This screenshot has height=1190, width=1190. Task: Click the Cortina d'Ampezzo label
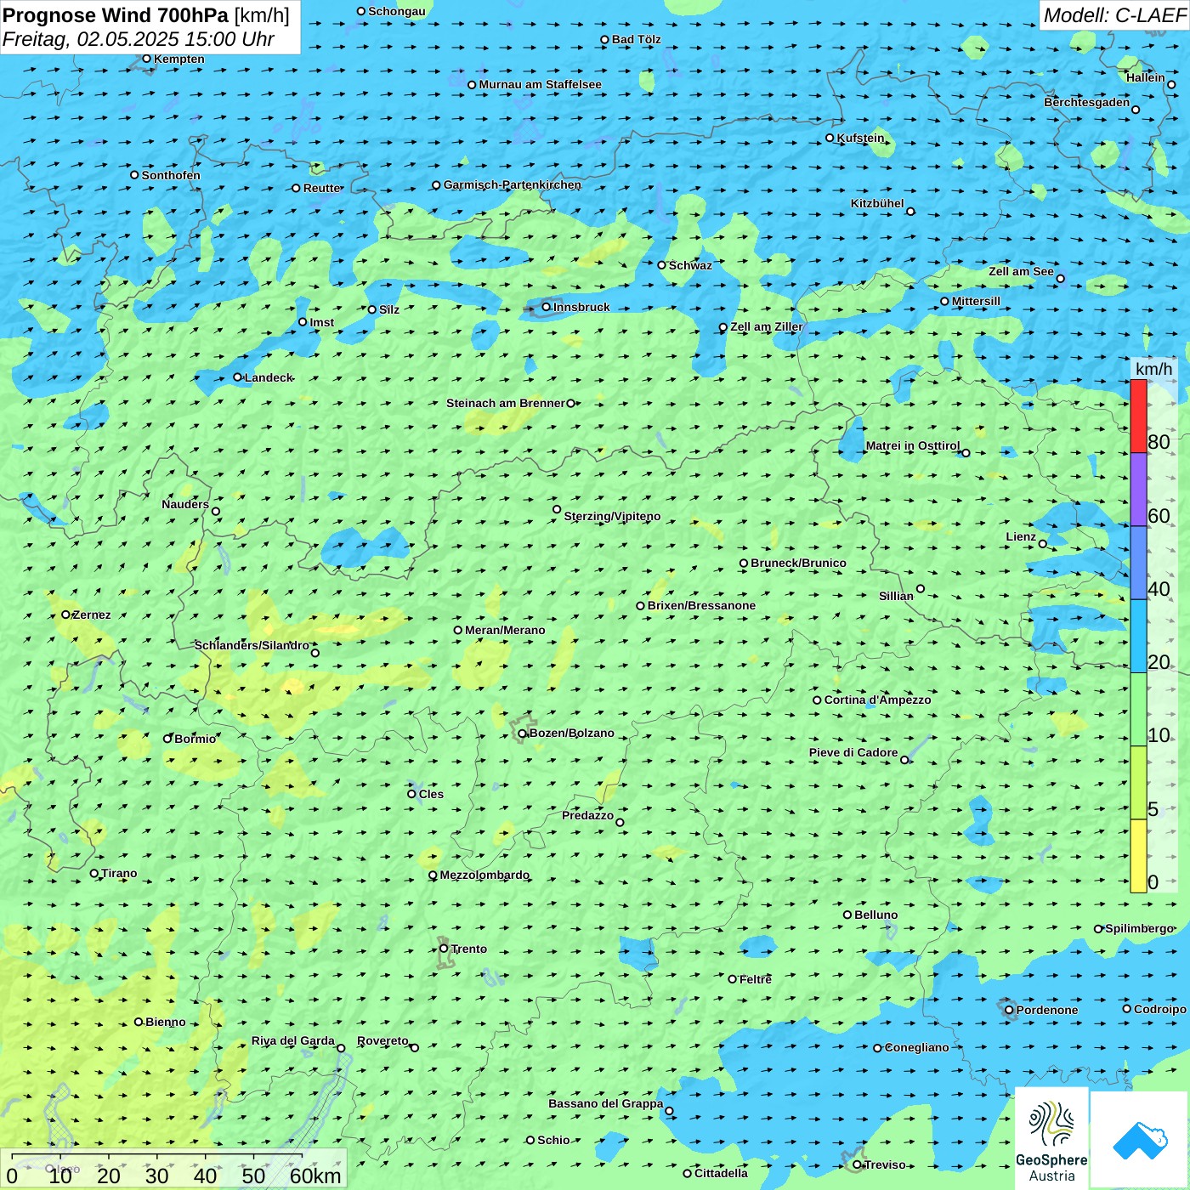pos(878,700)
